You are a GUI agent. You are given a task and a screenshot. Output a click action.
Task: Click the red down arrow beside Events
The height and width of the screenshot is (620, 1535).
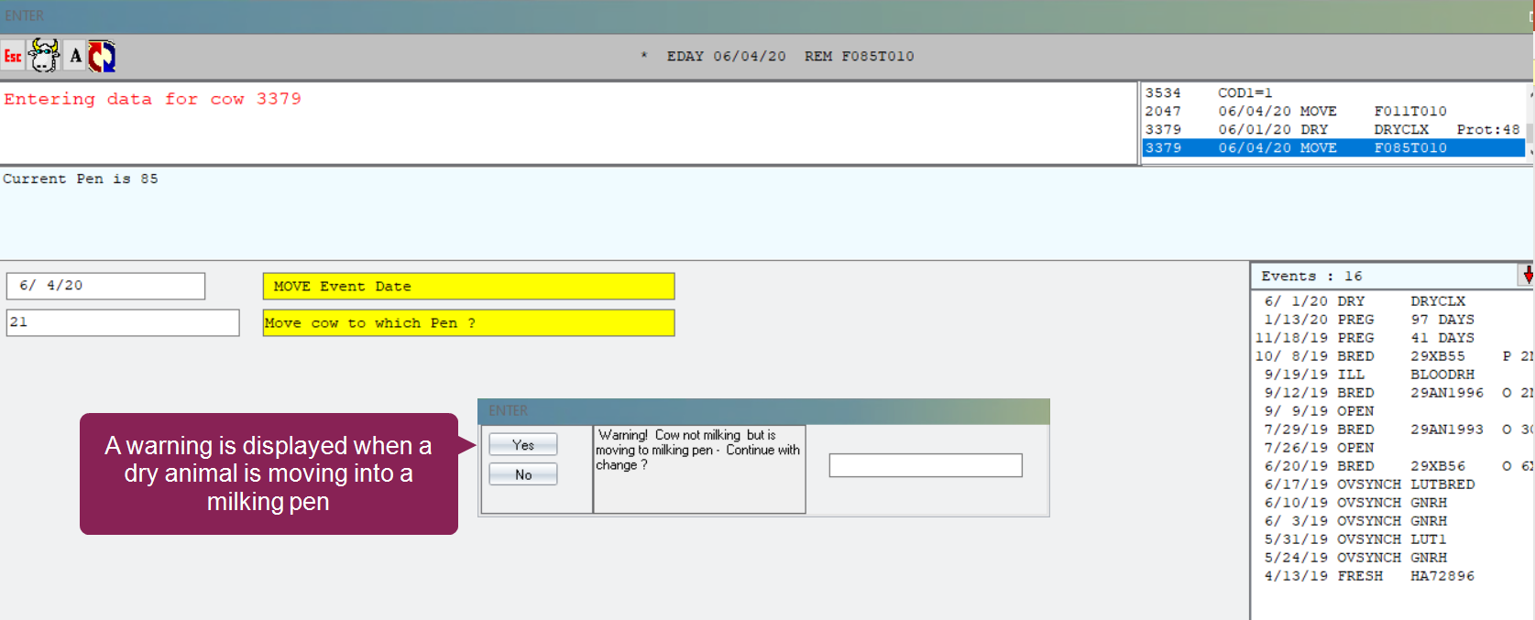tap(1527, 275)
